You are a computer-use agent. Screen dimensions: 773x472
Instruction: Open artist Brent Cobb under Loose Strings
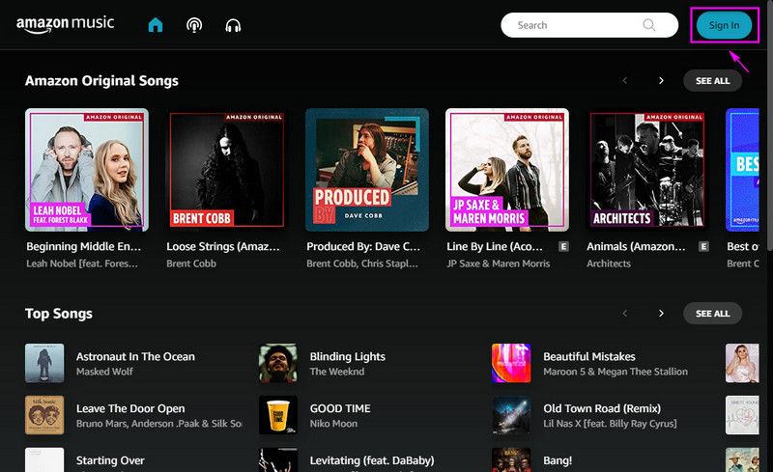point(191,264)
